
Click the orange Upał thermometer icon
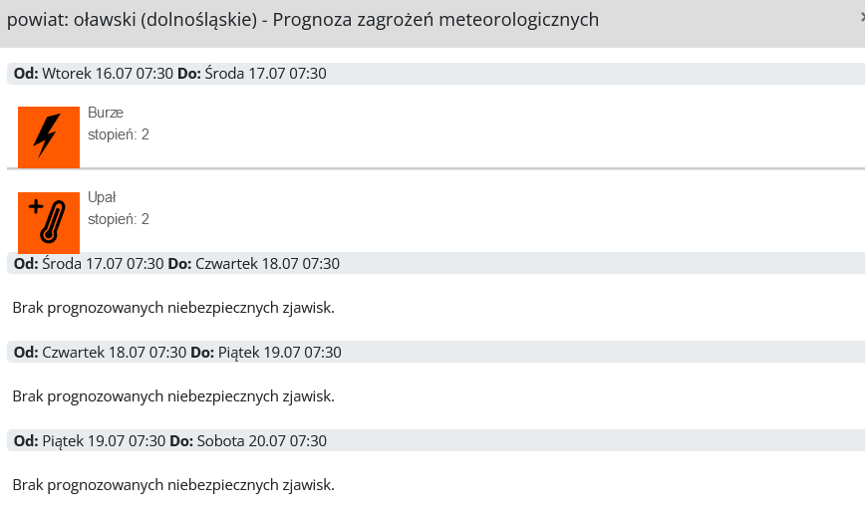(x=49, y=223)
